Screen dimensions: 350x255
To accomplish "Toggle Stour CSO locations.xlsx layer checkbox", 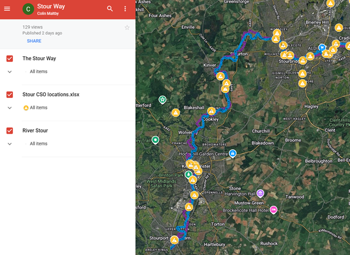I will pyautogui.click(x=10, y=95).
